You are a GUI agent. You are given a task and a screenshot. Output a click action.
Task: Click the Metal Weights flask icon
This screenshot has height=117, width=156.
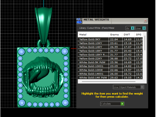tap(79, 21)
